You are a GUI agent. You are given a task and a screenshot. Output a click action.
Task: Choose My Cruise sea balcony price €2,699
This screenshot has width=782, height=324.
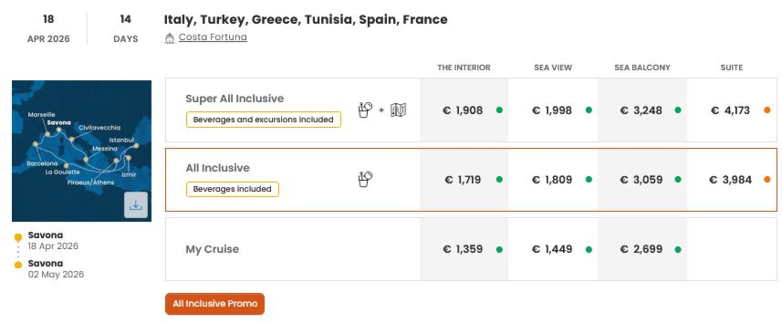[x=641, y=249]
